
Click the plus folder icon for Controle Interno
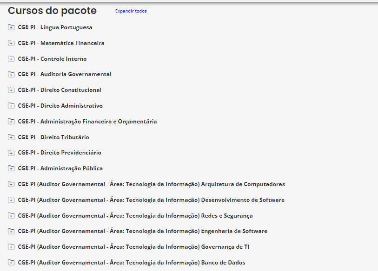click(11, 59)
